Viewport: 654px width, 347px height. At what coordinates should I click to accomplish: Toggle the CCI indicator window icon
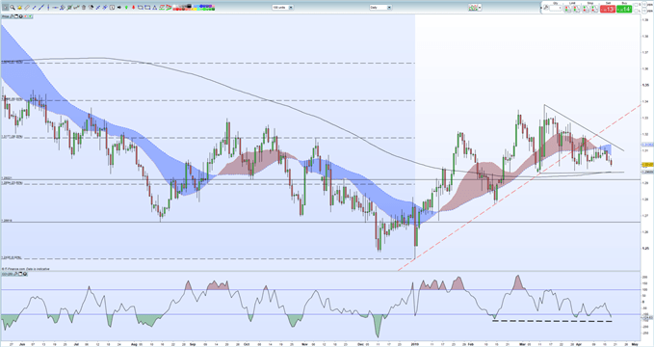(20, 274)
